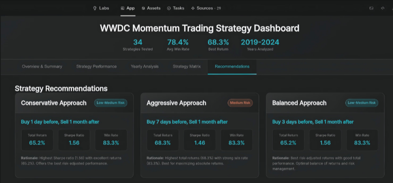Click the Balanced Approach Win Rate box
This screenshot has height=183, width=393.
[362, 140]
